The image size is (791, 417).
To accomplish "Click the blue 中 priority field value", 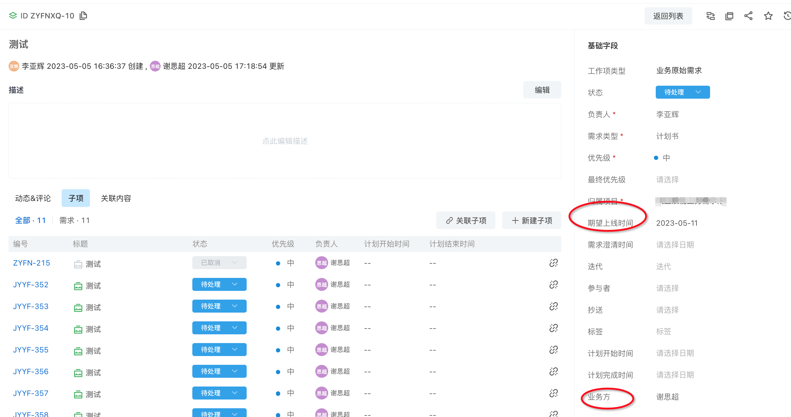I will pyautogui.click(x=666, y=158).
